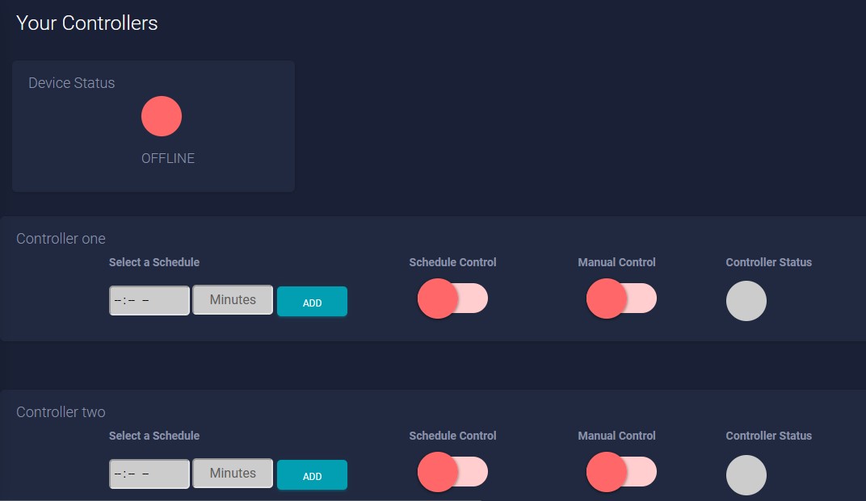Click the Device Status card label

71,83
